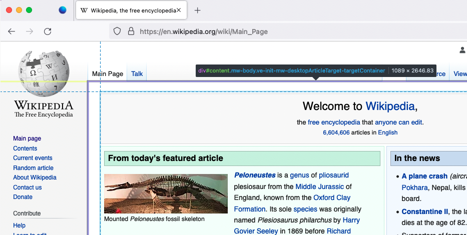This screenshot has width=467, height=235.
Task: Open the Peloneustes fossil skeleton thumbnail
Action: 166,193
